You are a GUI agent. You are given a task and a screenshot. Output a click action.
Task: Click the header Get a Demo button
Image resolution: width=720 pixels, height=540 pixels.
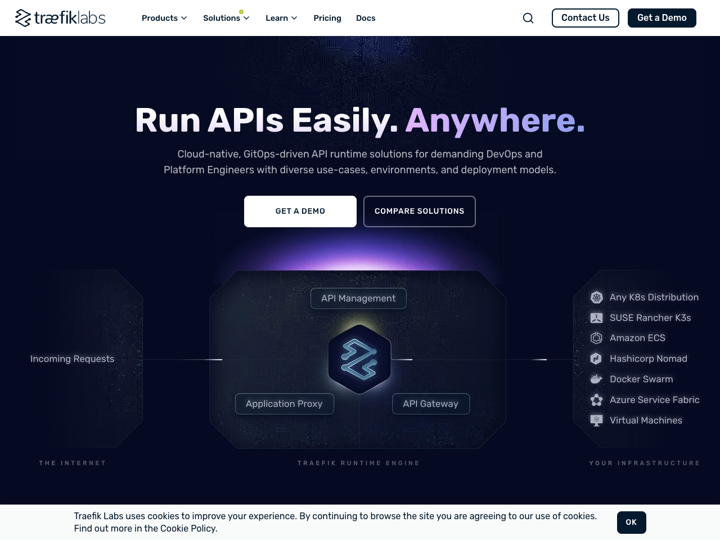(662, 18)
